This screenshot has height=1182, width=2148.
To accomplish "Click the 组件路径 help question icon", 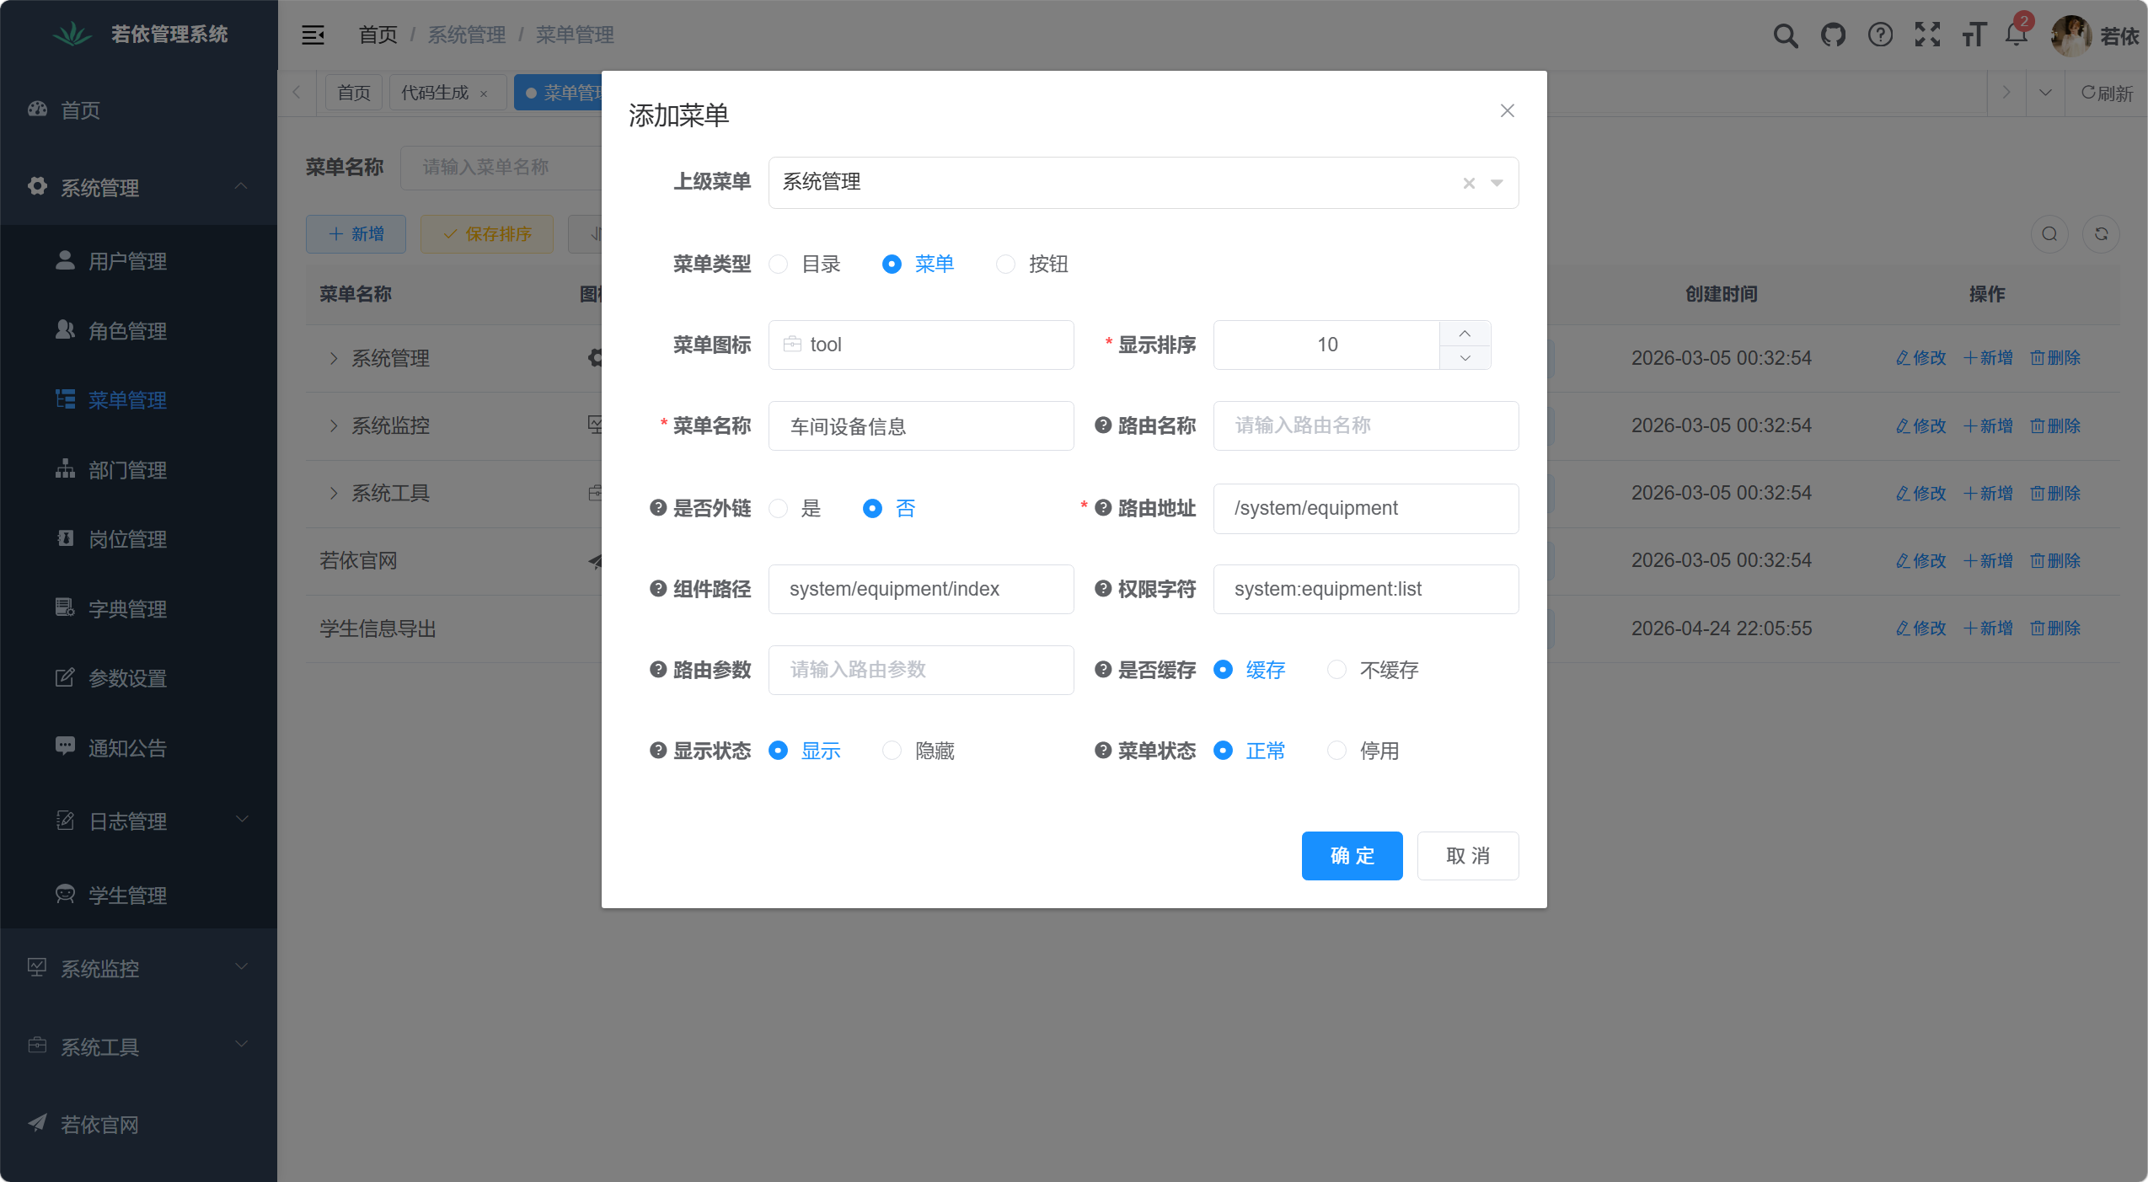I will coord(658,589).
